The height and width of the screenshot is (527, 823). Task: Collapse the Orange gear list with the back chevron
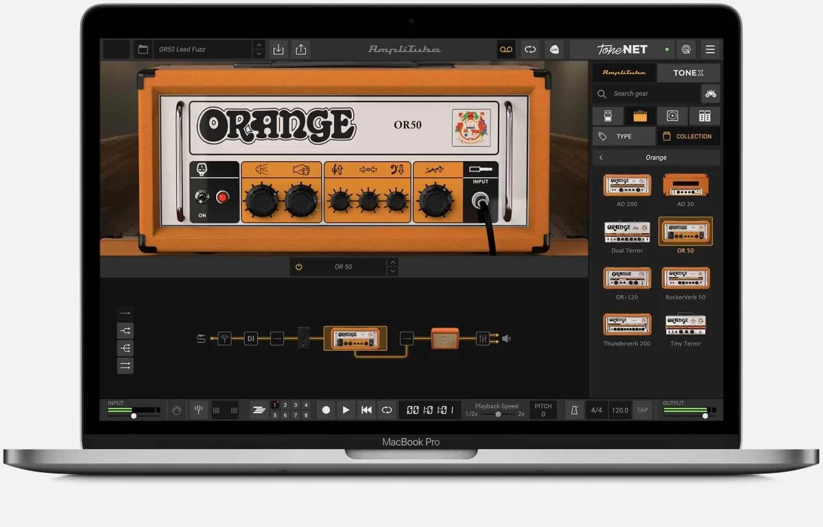pos(600,157)
